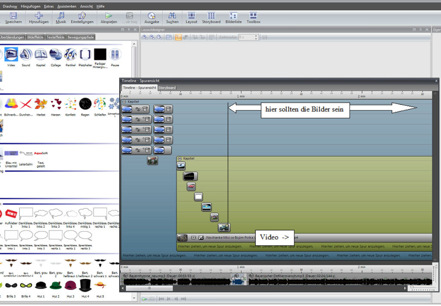This screenshot has width=441, height=306.
Task: Select the Collage object icon
Action: click(x=56, y=56)
